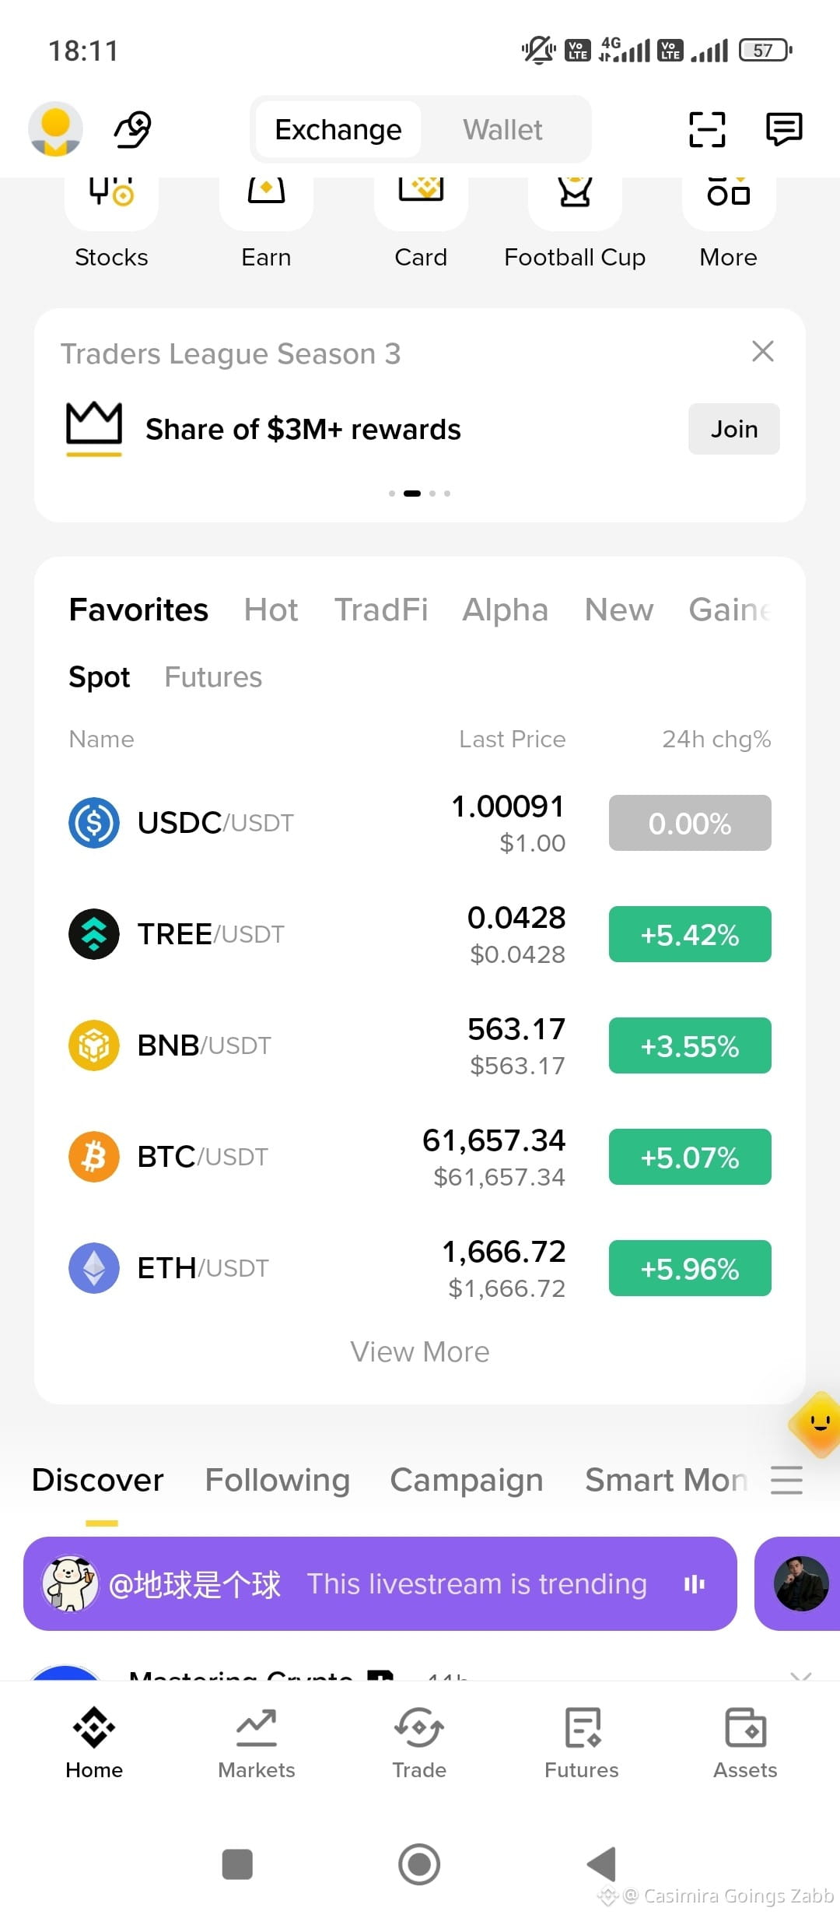The width and height of the screenshot is (840, 1915).
Task: Expand the favorites list with View More
Action: click(x=420, y=1352)
